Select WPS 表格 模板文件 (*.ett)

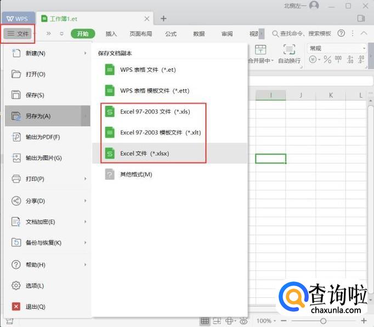pyautogui.click(x=154, y=90)
